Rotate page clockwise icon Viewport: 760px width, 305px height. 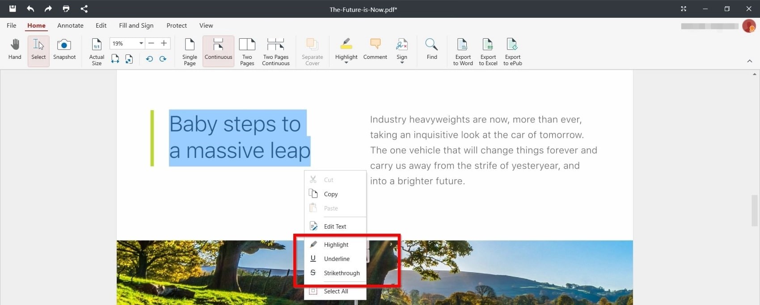tap(163, 58)
